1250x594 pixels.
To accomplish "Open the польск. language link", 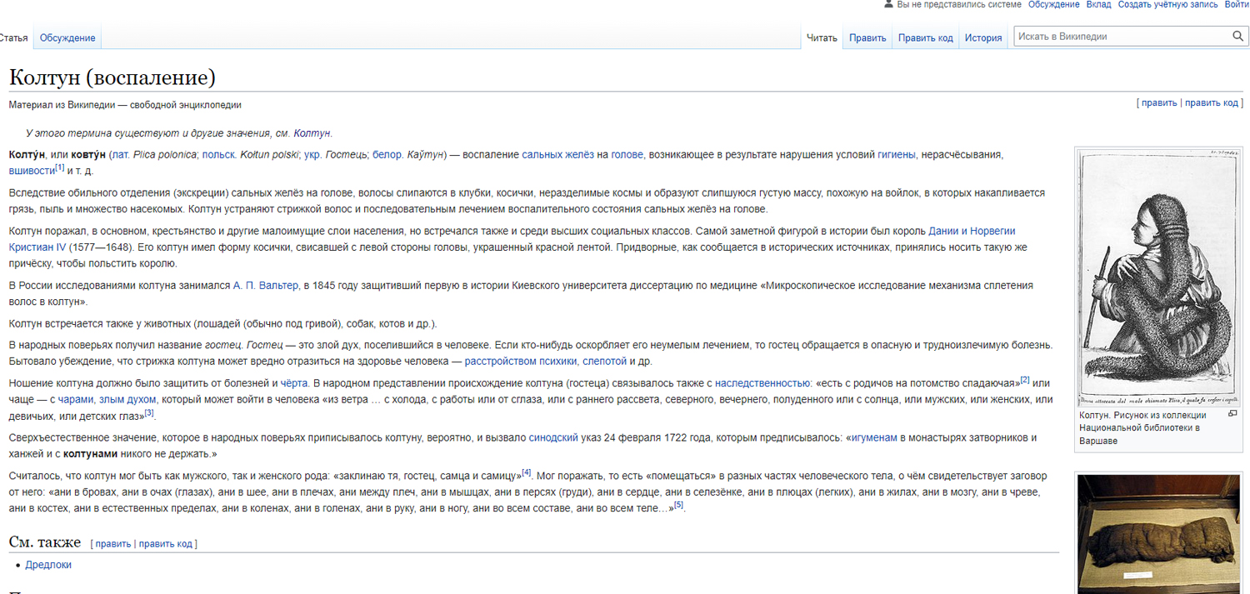I will pyautogui.click(x=219, y=155).
